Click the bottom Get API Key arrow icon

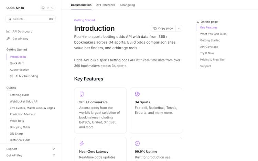pyautogui.click(x=54, y=155)
